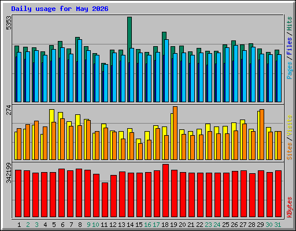Click the Pages legend label
Image resolution: width=296 pixels, height=231 pixels.
point(290,70)
